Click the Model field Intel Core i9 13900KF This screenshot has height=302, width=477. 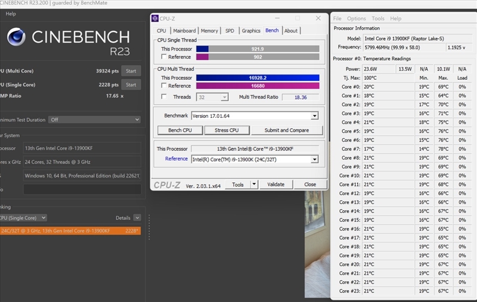click(418, 39)
